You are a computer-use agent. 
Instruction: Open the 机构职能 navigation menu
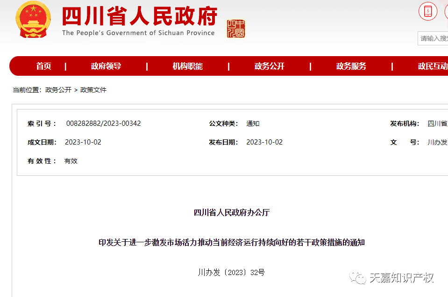click(189, 66)
